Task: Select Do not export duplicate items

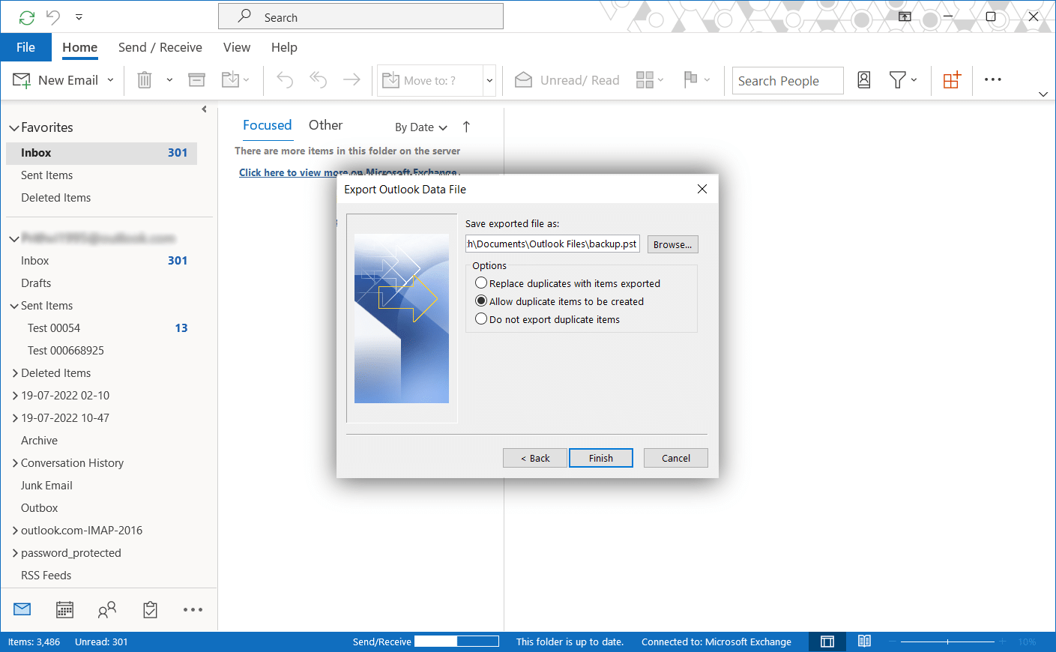Action: (547, 319)
